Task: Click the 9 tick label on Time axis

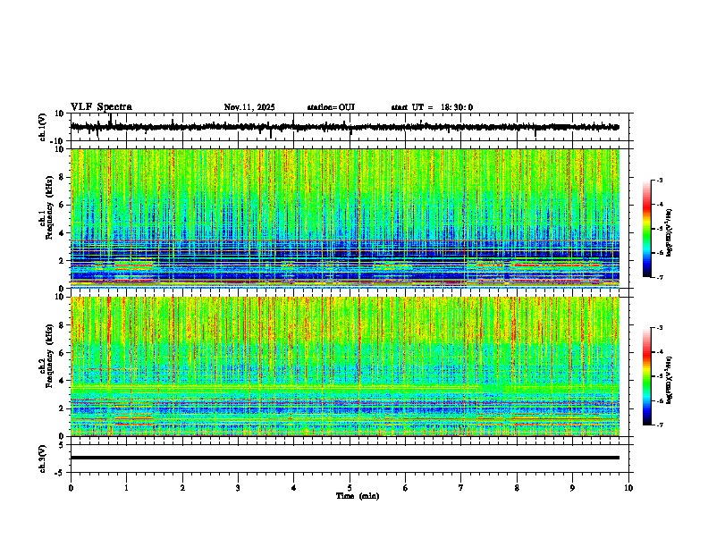Action: tap(572, 488)
